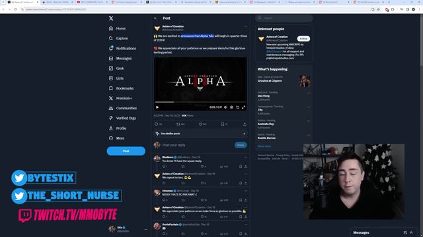Click the Bookmarks icon in the sidebar
Image resolution: width=423 pixels, height=237 pixels.
click(111, 88)
